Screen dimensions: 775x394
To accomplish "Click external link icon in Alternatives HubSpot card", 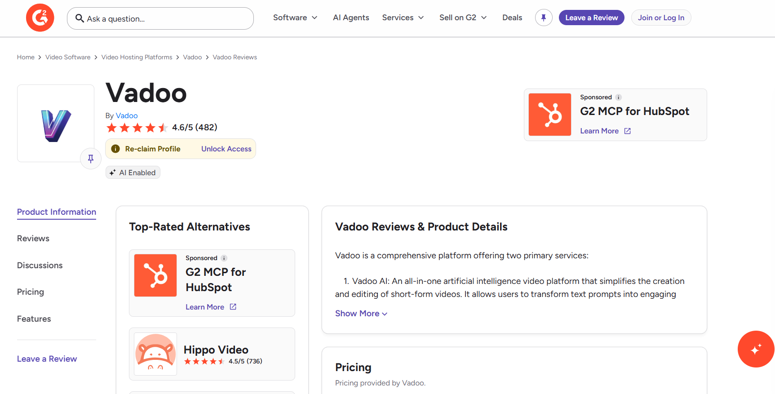I will pos(233,307).
